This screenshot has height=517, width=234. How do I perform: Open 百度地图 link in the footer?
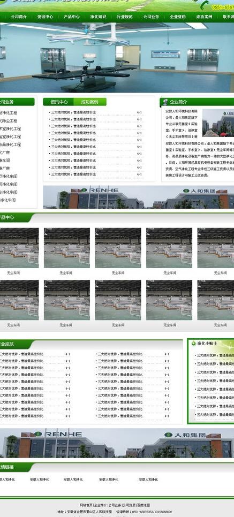pyautogui.click(x=144, y=505)
